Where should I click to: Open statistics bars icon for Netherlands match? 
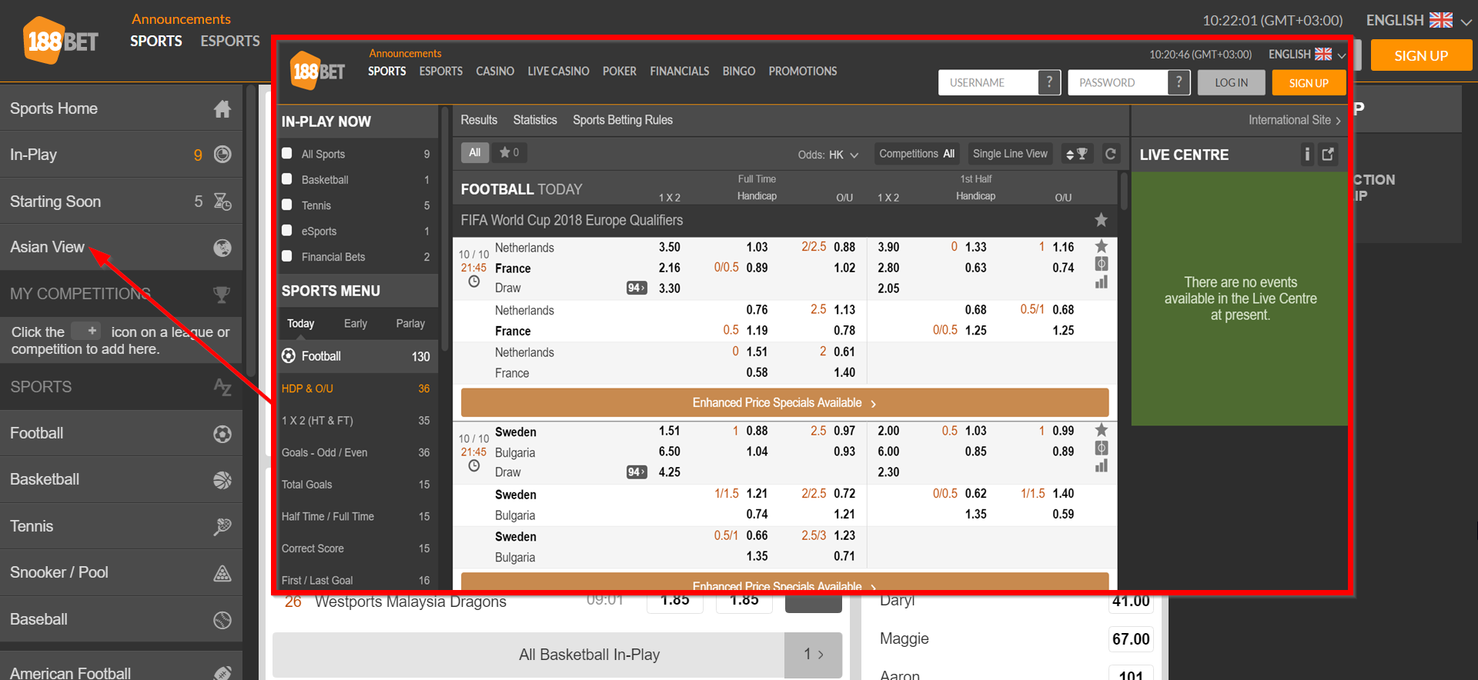(x=1102, y=282)
